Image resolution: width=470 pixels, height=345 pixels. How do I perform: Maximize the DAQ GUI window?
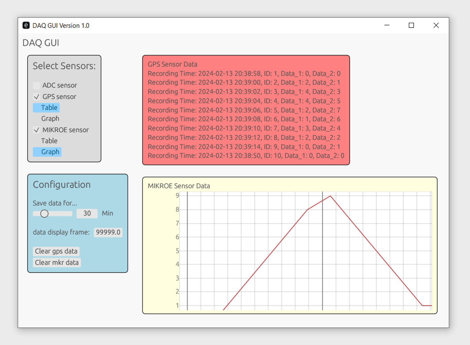point(411,25)
